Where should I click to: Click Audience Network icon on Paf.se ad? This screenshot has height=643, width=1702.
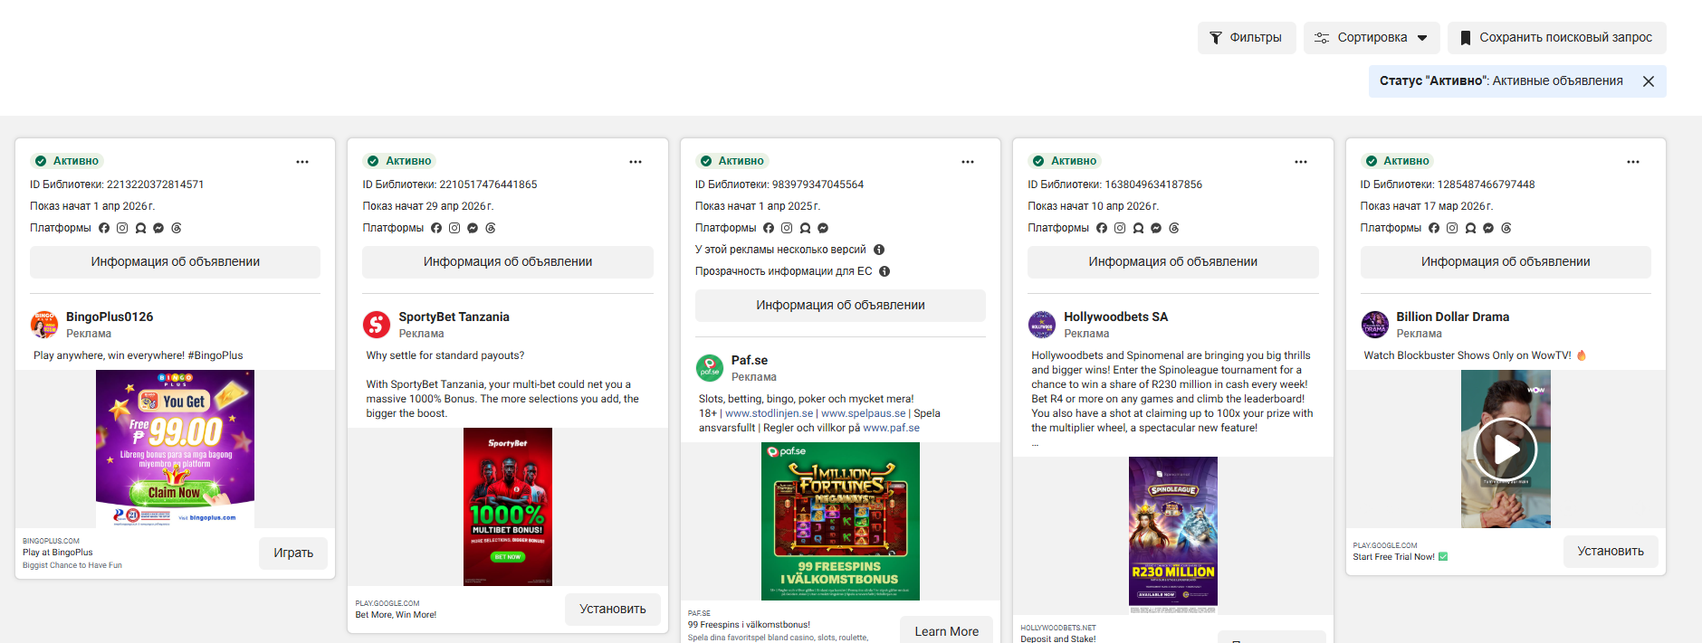[x=805, y=228]
